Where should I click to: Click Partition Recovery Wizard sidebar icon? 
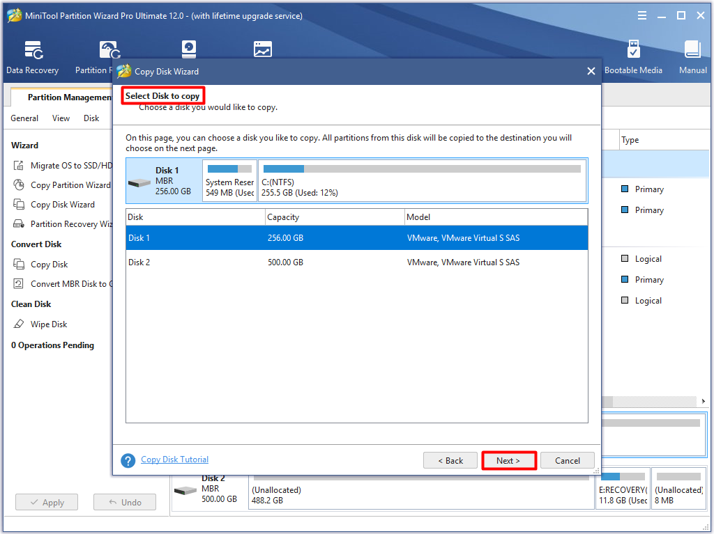coord(19,223)
